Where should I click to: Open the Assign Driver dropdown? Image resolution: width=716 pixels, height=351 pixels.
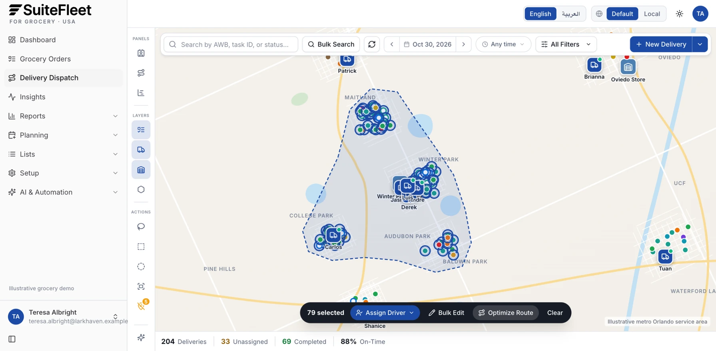[385, 313]
